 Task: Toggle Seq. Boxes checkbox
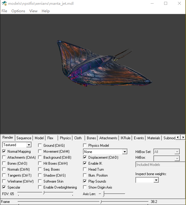coord(40,169)
